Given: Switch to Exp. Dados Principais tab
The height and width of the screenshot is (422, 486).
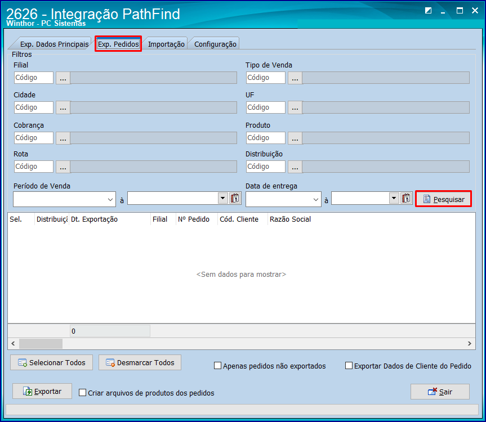Looking at the screenshot, I should coord(54,44).
